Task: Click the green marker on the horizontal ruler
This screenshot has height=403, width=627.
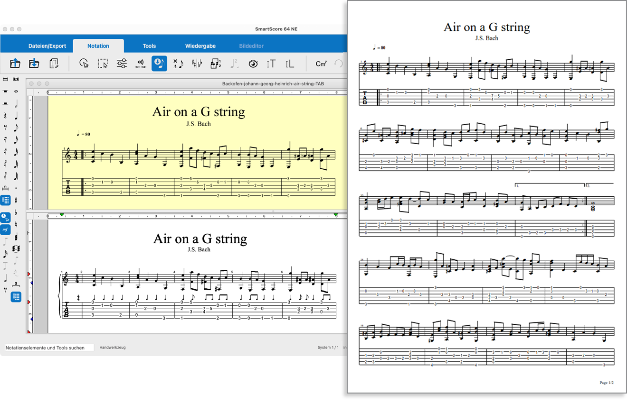Action: click(62, 215)
